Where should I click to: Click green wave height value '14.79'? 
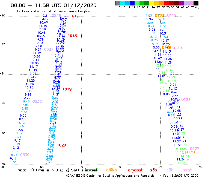point(171,77)
